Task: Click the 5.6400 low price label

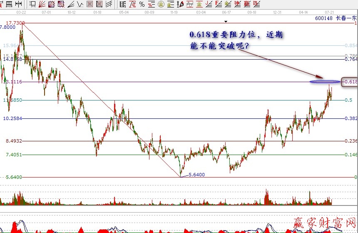Action: [196, 175]
